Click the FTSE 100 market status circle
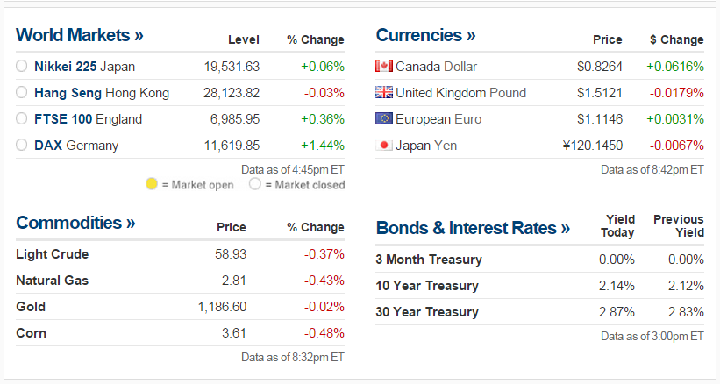The height and width of the screenshot is (384, 720). coord(22,119)
